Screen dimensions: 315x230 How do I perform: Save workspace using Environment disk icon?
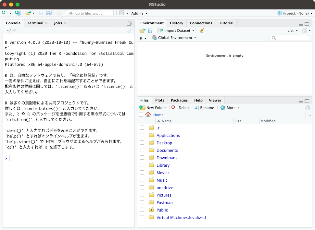150,30
